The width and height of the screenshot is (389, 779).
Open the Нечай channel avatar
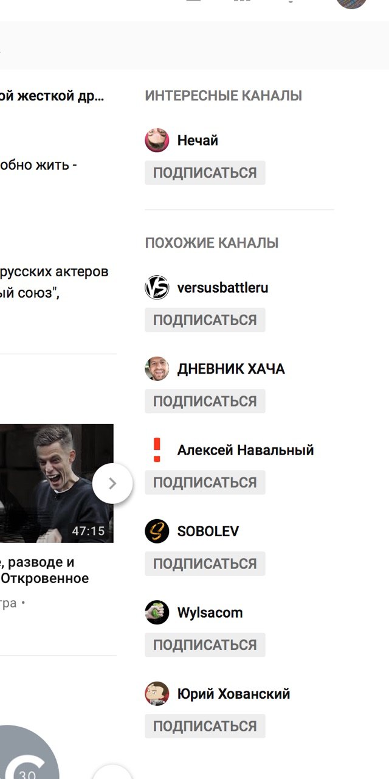pos(157,141)
